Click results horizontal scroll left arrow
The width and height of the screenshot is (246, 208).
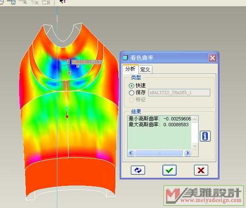click(131, 153)
